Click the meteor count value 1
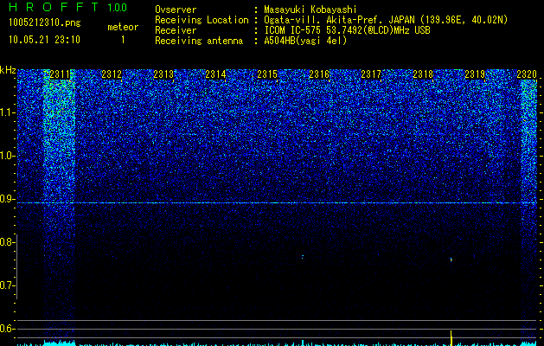Screen dimensions: 544x346 [123, 40]
